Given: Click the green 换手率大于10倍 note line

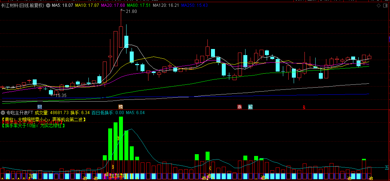Looking at the screenshot, I should [x=33, y=126].
